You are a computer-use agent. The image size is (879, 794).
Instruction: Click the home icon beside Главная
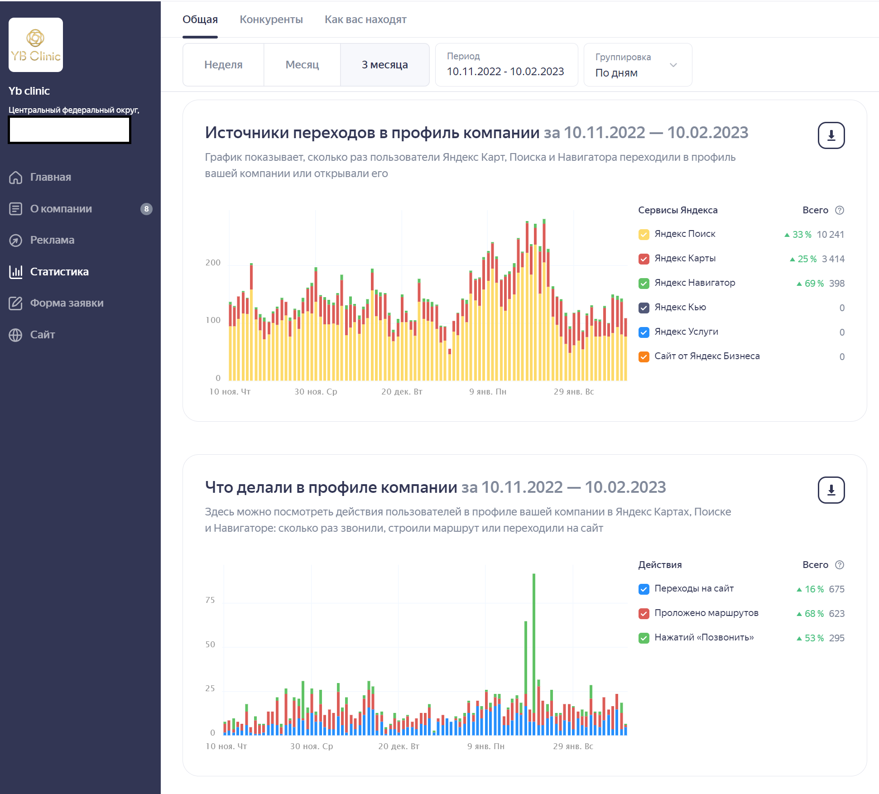(15, 177)
